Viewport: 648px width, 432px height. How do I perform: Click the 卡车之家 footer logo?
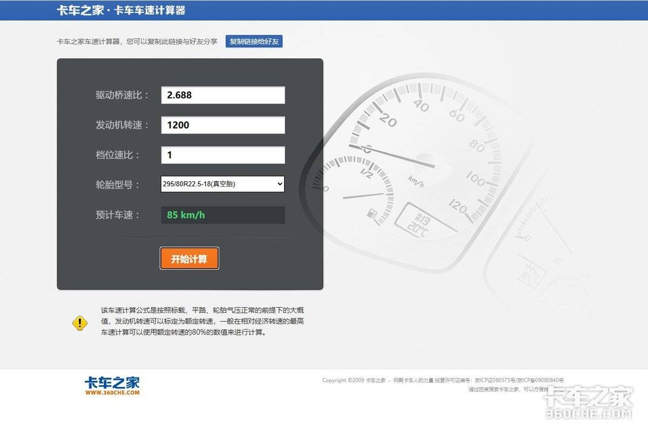pos(112,386)
